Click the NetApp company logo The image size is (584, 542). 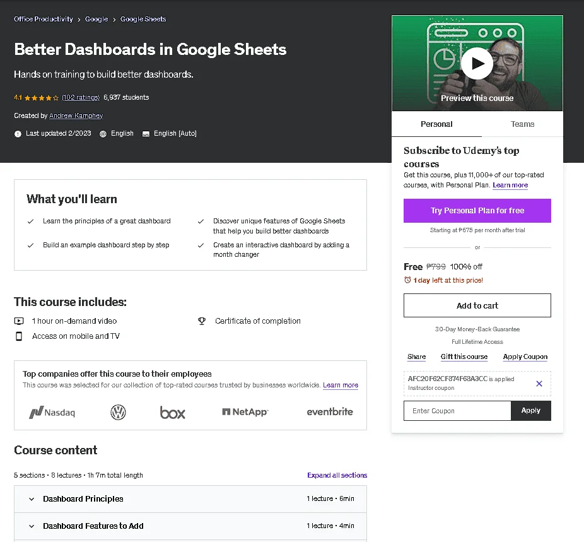click(245, 411)
